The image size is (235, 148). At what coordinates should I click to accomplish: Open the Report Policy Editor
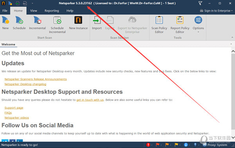(180, 25)
